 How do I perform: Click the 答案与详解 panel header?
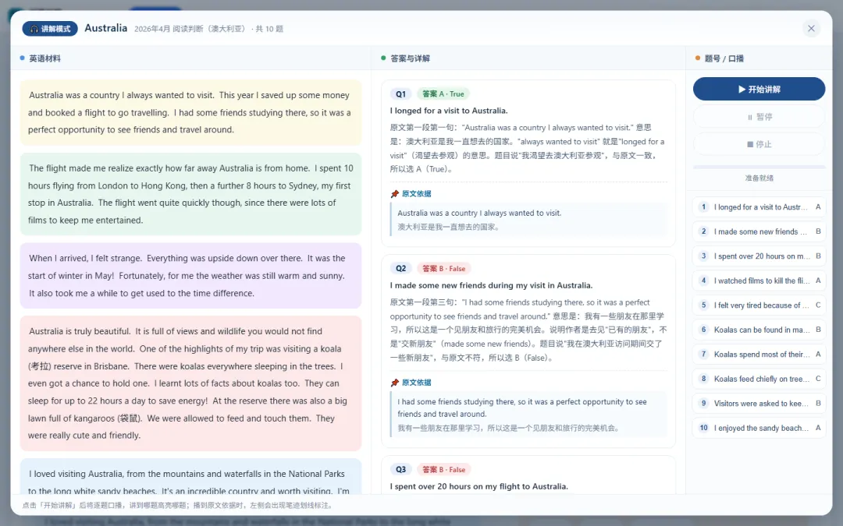click(411, 58)
